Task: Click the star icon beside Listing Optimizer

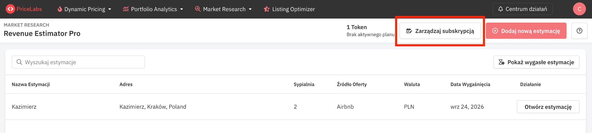Action: (x=267, y=9)
